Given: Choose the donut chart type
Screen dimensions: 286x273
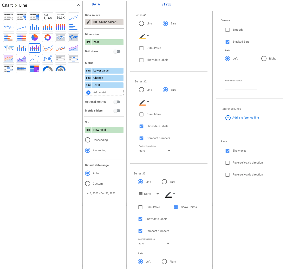Looking at the screenshot, I should pos(48,37).
